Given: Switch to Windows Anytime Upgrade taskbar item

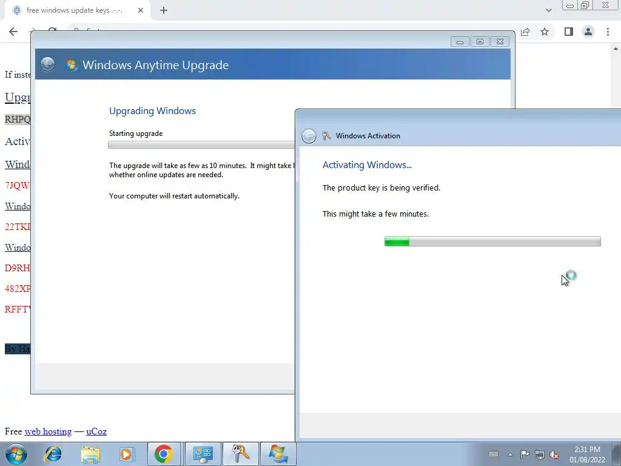Looking at the screenshot, I should 278,454.
